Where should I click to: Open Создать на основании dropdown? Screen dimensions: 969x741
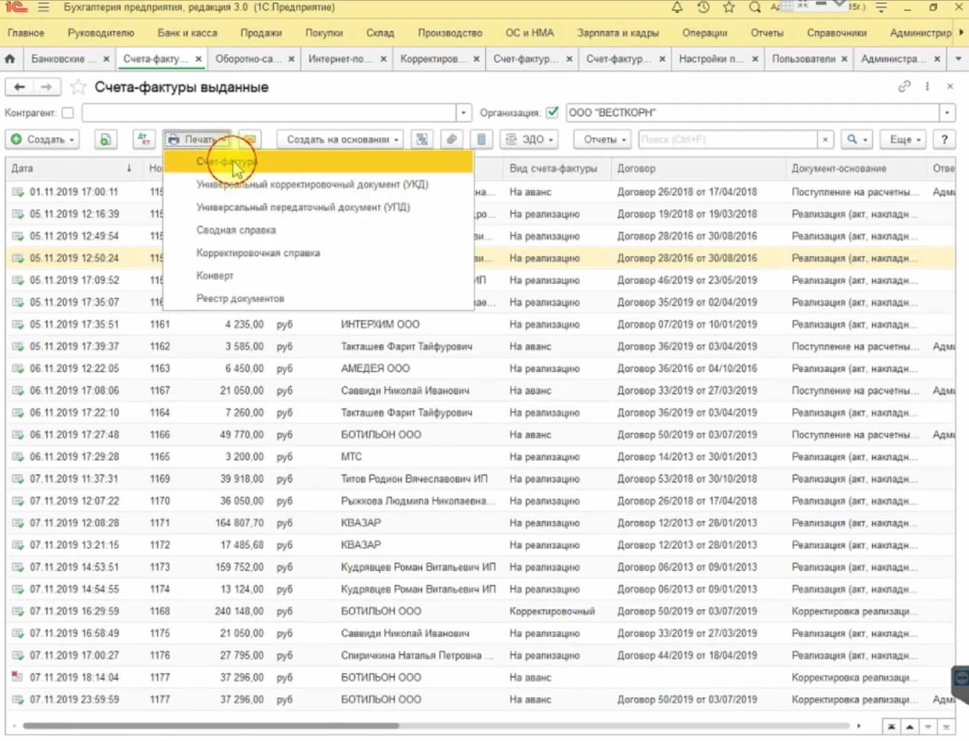click(x=341, y=139)
